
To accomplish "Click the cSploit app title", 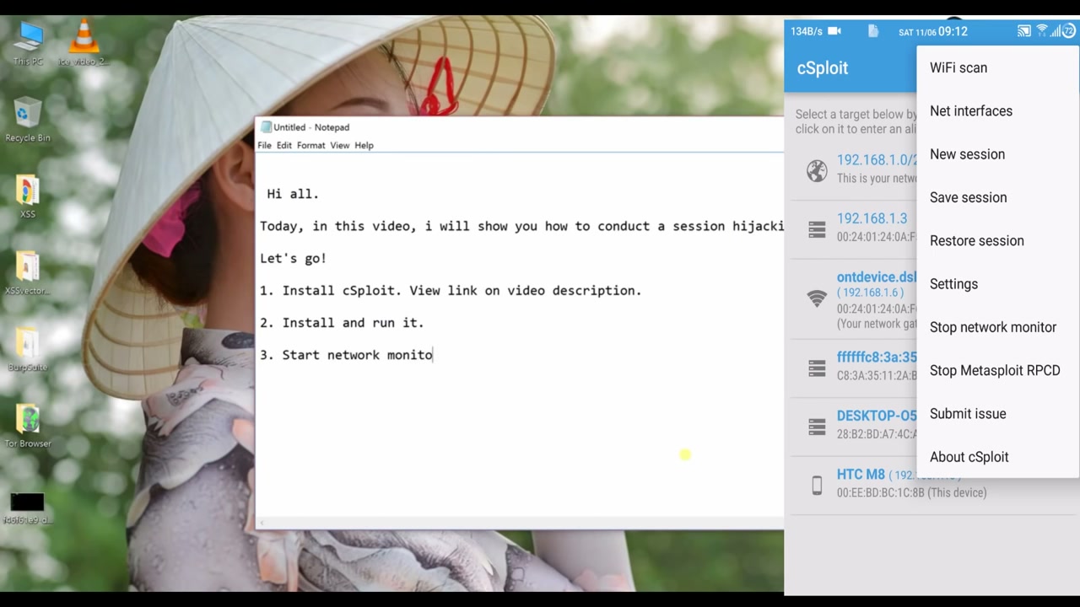I will tap(823, 68).
